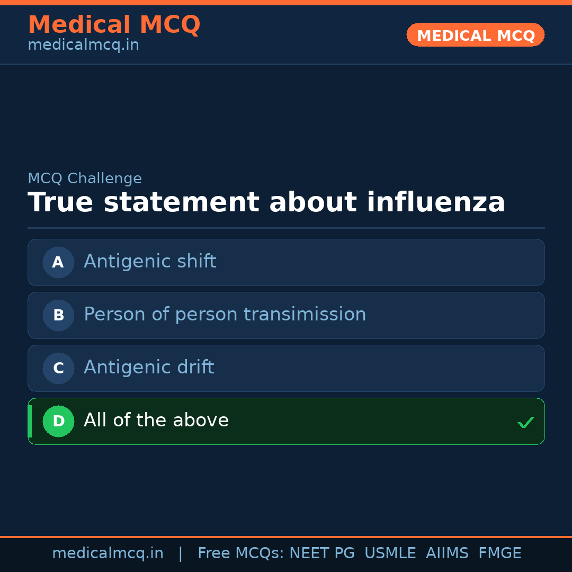Screen dimensions: 572x572
Task: Click 'FMGE' in the footer
Action: pyautogui.click(x=500, y=553)
